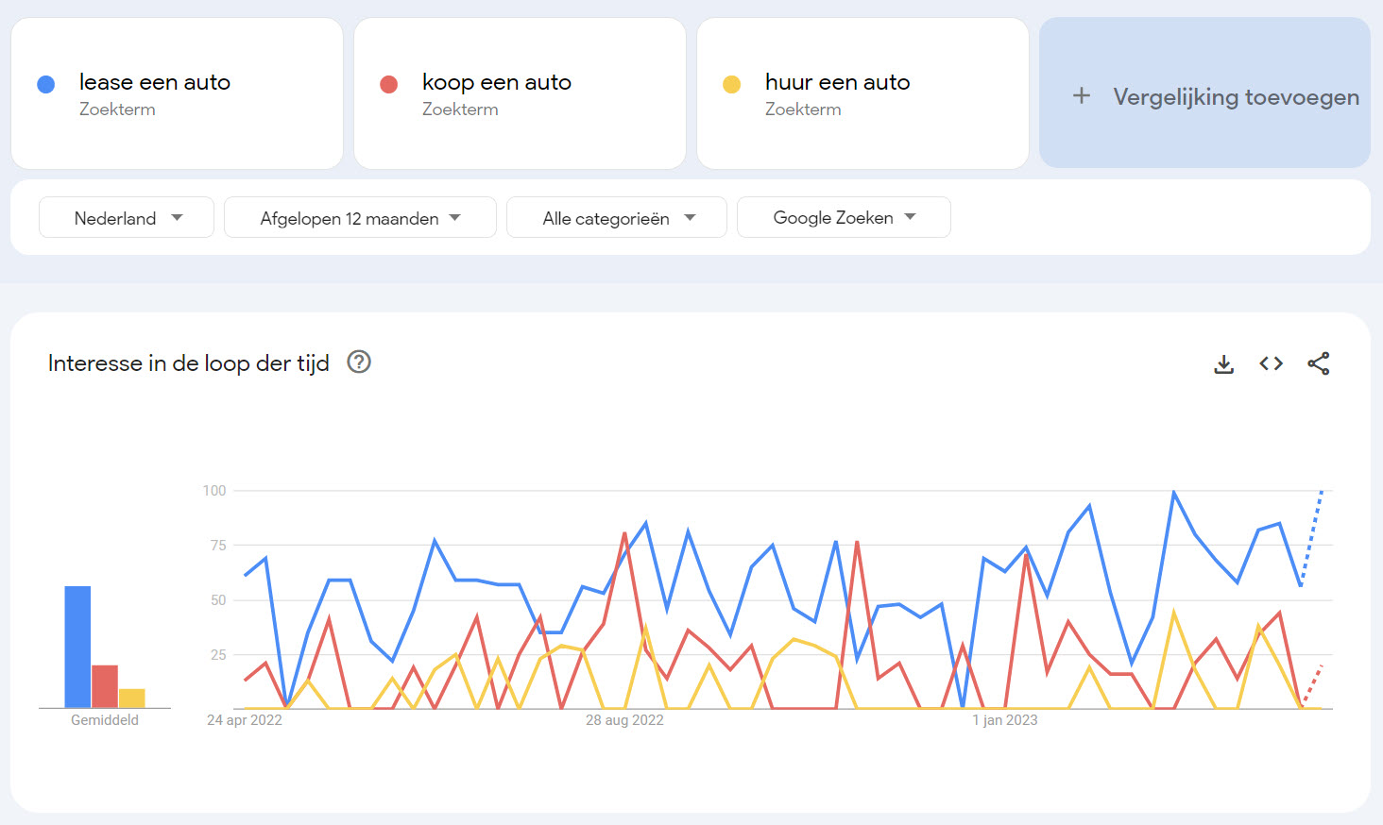Click the 'Interesse in de loop der tijd' heading
Screen dimensions: 1383x825
coord(189,363)
